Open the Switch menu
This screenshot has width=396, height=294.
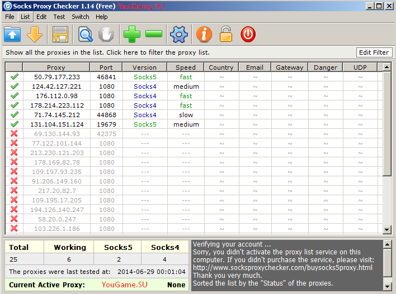[81, 17]
